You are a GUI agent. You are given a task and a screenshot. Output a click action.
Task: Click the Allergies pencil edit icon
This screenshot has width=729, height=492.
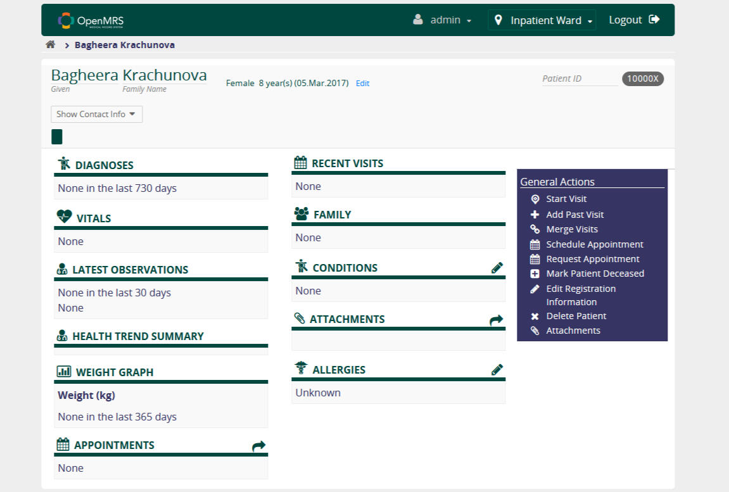(x=497, y=370)
